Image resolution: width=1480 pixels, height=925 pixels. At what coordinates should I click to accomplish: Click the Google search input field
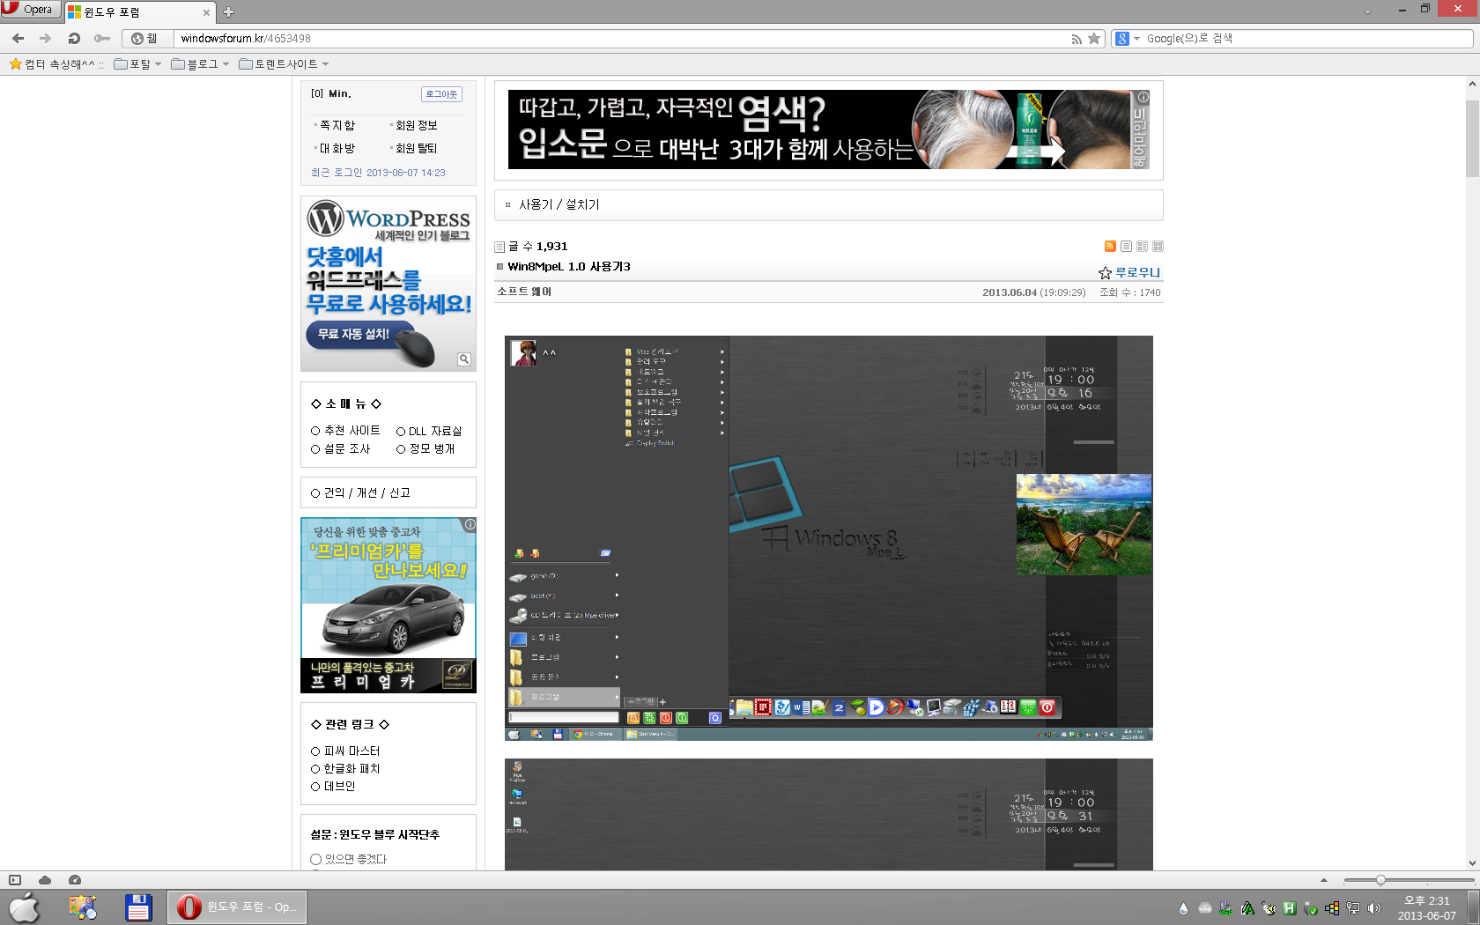[1307, 39]
